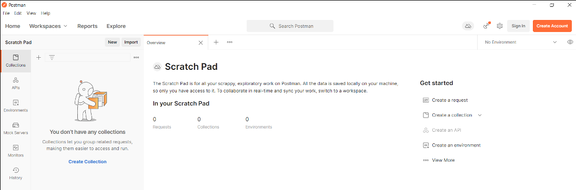Click the environment quick look eye icon
576x190 pixels.
click(570, 42)
